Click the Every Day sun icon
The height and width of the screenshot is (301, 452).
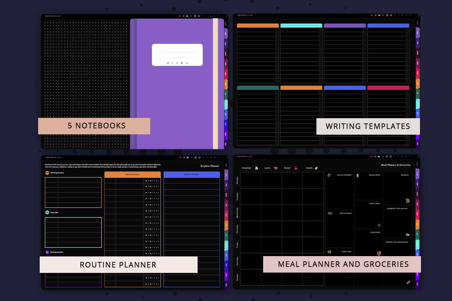[x=47, y=213]
